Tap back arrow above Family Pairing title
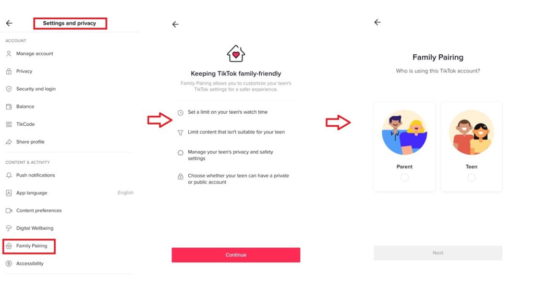 [x=378, y=22]
